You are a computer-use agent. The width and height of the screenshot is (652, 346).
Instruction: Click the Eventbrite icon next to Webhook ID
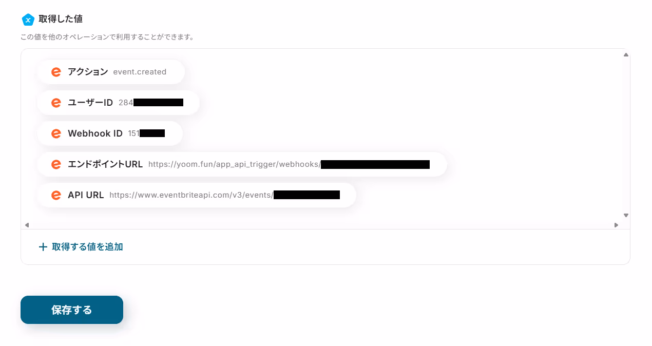tap(56, 133)
